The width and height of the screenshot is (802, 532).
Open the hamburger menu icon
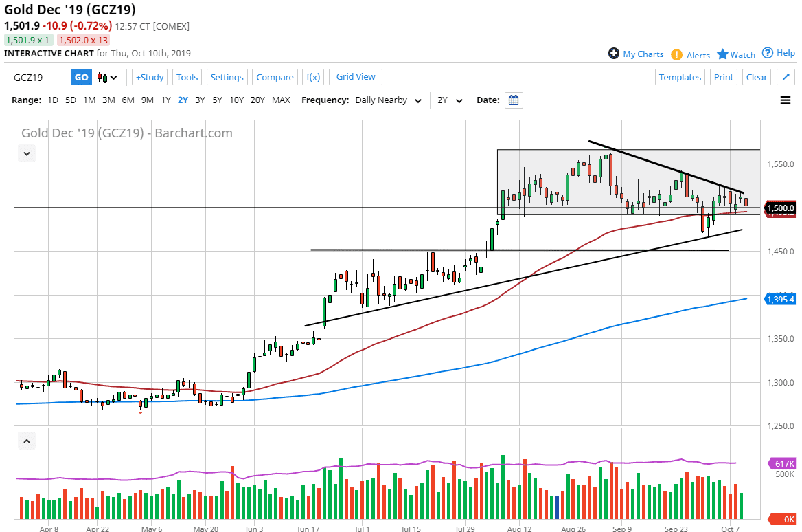[786, 100]
